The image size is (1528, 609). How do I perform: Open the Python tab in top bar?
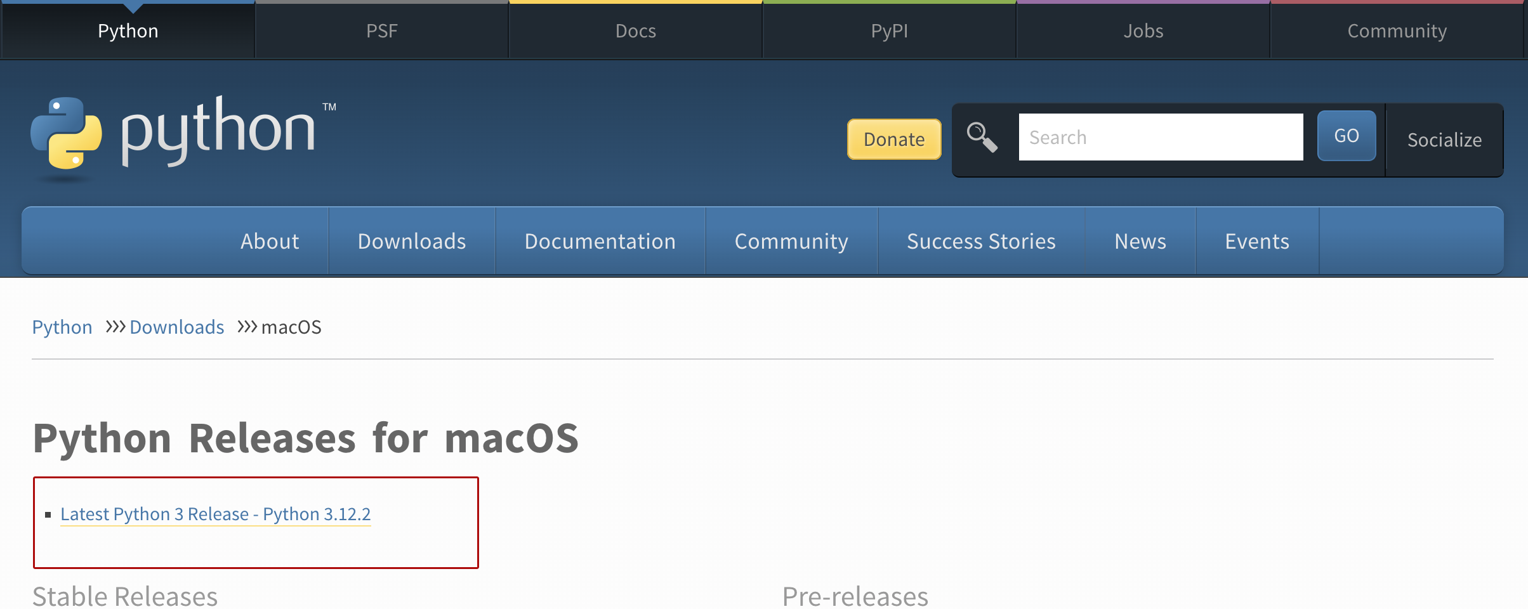point(128,30)
